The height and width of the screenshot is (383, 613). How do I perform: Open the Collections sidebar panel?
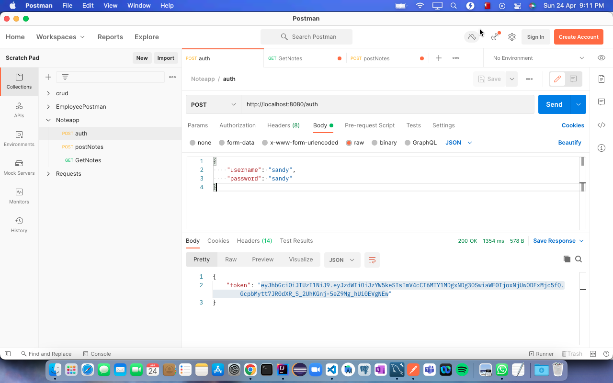[x=19, y=81]
